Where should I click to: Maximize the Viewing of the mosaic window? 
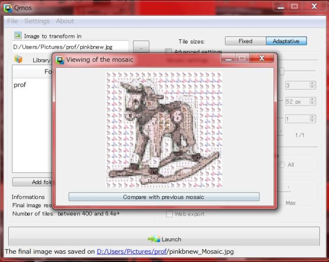(242, 58)
